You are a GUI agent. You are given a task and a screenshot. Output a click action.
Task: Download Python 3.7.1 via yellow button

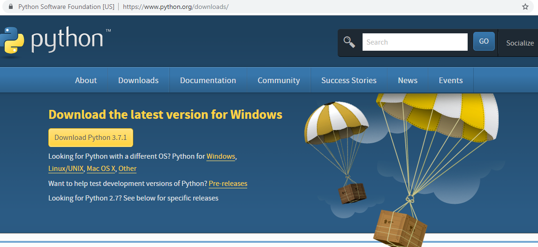91,138
